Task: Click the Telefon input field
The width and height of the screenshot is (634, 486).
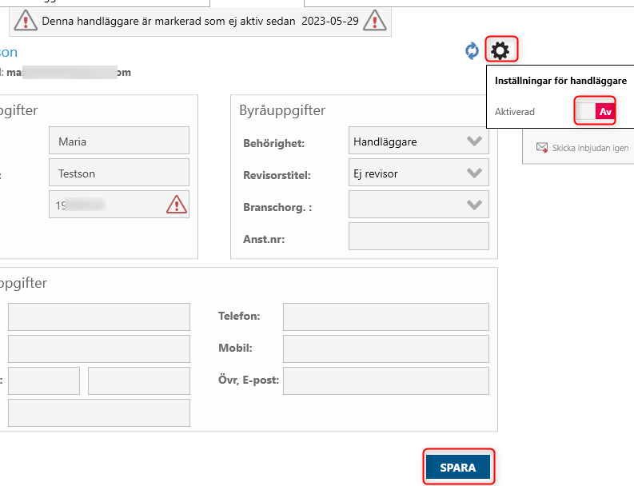Action: coord(385,317)
